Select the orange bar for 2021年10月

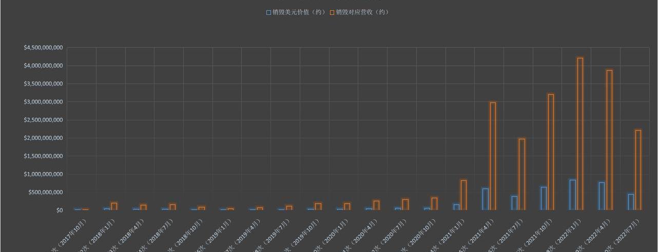click(x=551, y=152)
